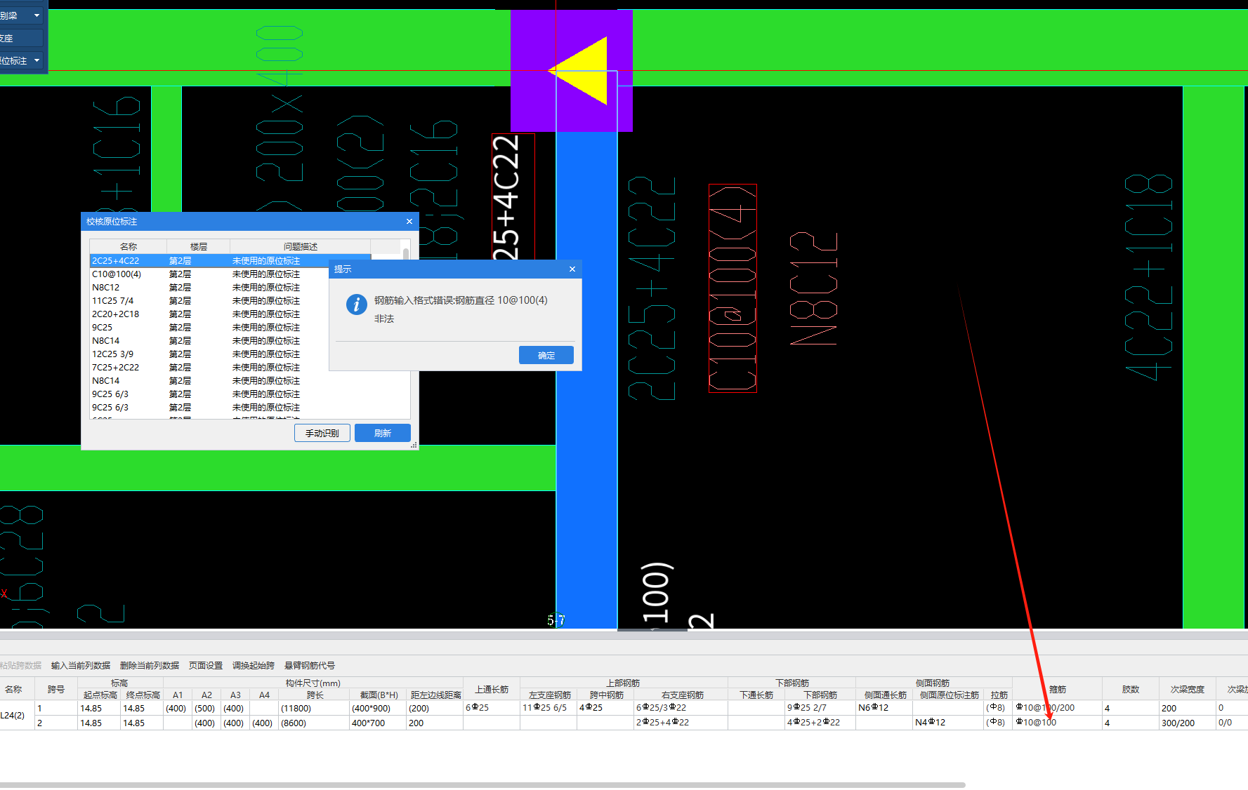Select the red-boxed 25+4C22 CAD annotation
Viewport: 1248px width, 790px height.
pyautogui.click(x=513, y=196)
